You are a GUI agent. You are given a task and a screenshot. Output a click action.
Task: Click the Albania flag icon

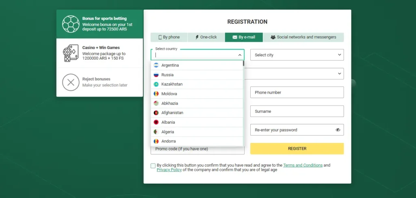pyautogui.click(x=156, y=122)
